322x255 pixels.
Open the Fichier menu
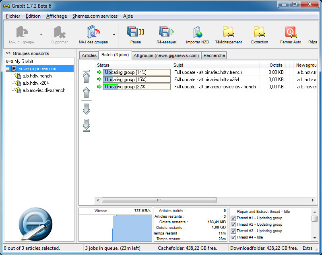coord(13,16)
